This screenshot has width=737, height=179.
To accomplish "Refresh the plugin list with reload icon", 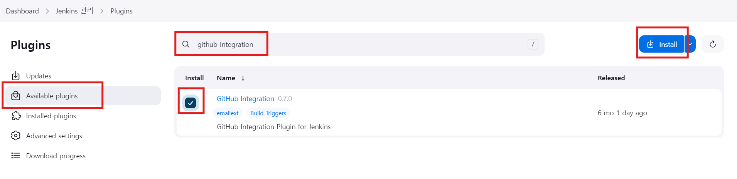I will click(712, 44).
